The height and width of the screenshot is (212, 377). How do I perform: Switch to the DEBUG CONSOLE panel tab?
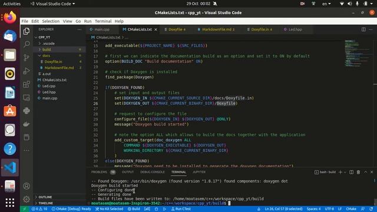153,172
